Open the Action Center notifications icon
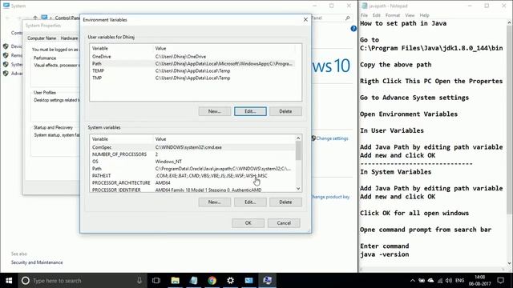Image resolution: width=513 pixels, height=288 pixels. 500,281
